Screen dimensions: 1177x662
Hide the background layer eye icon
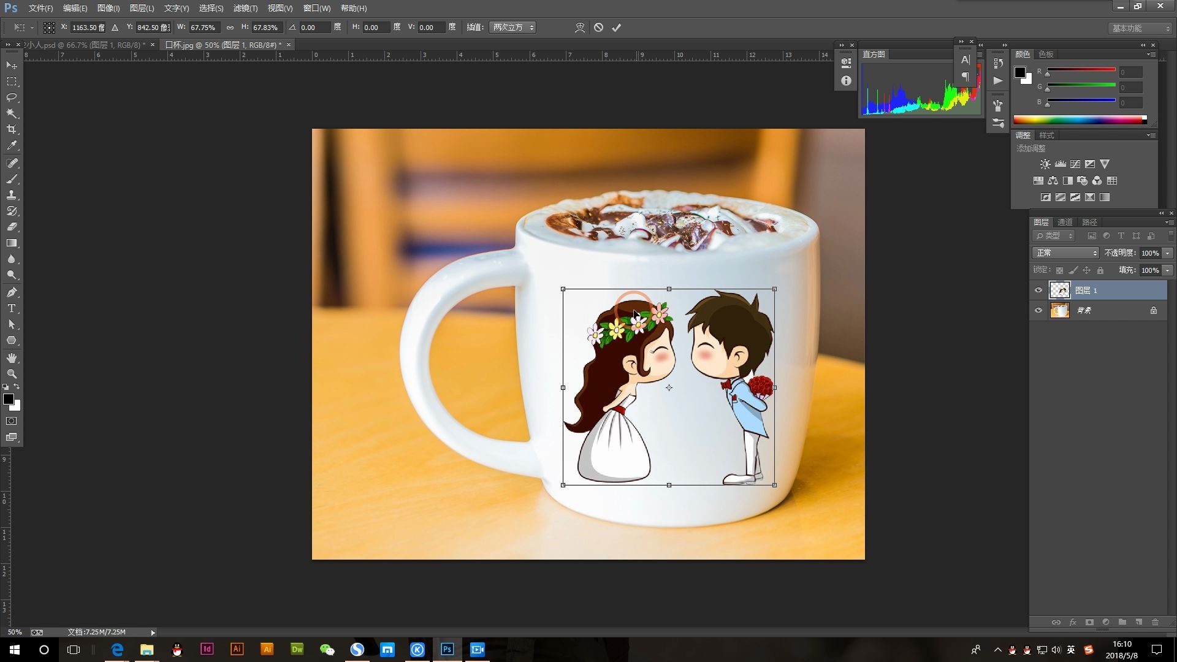[1038, 311]
